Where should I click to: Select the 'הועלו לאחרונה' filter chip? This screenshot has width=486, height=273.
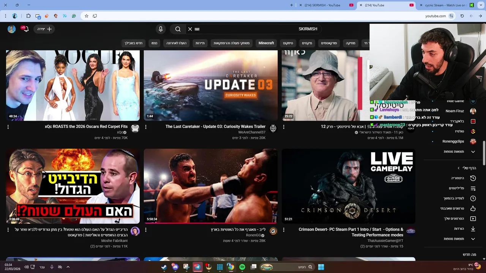176,43
